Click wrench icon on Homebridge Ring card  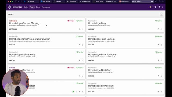158,29
